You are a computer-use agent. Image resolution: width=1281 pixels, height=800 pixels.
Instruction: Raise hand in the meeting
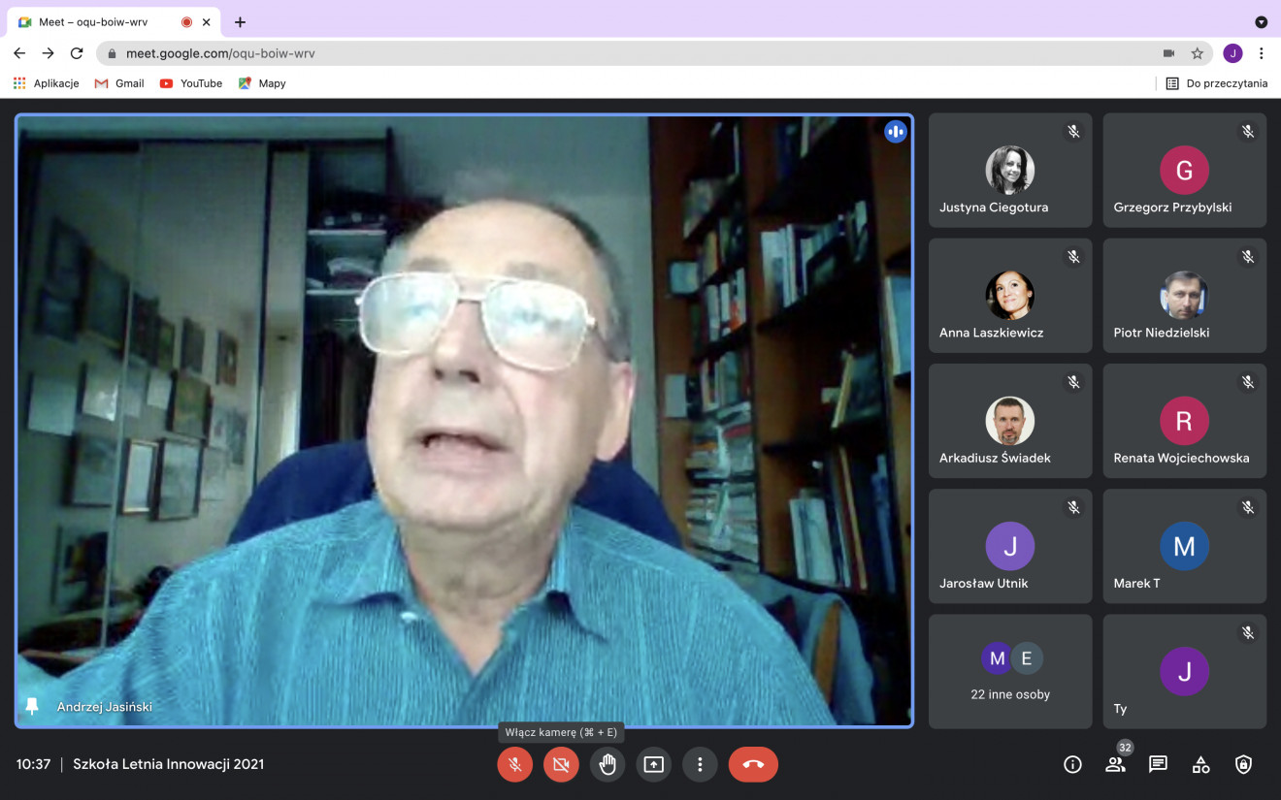click(x=608, y=764)
